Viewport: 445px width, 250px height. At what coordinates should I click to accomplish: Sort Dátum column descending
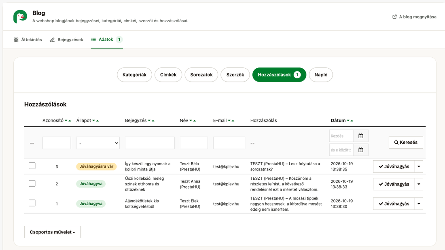click(x=348, y=121)
